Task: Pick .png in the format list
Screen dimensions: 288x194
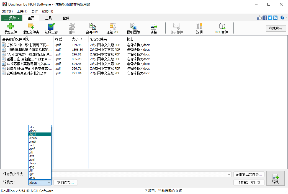Action: click(40, 178)
